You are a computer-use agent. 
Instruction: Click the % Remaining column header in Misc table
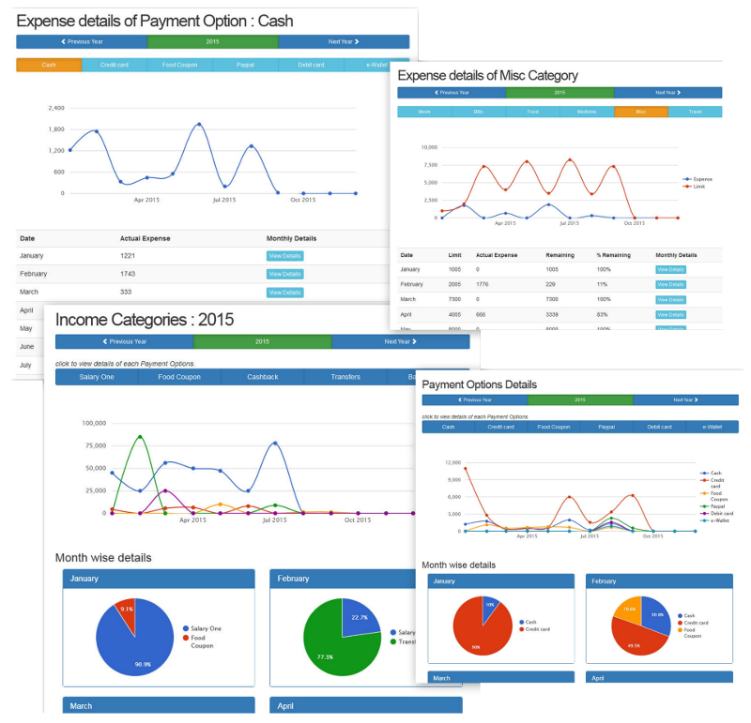point(614,255)
